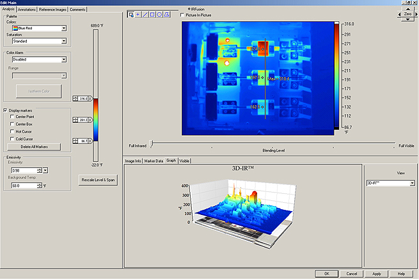Uncheck the Display markers checkbox
Screen dimensions: 419x280
pyautogui.click(x=6, y=110)
